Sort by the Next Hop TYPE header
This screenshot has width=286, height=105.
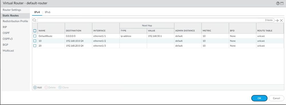coord(123,31)
